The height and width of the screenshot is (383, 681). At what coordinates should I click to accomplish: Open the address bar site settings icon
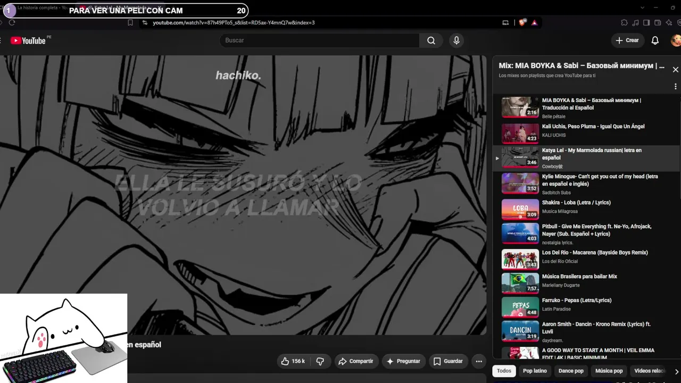click(144, 23)
